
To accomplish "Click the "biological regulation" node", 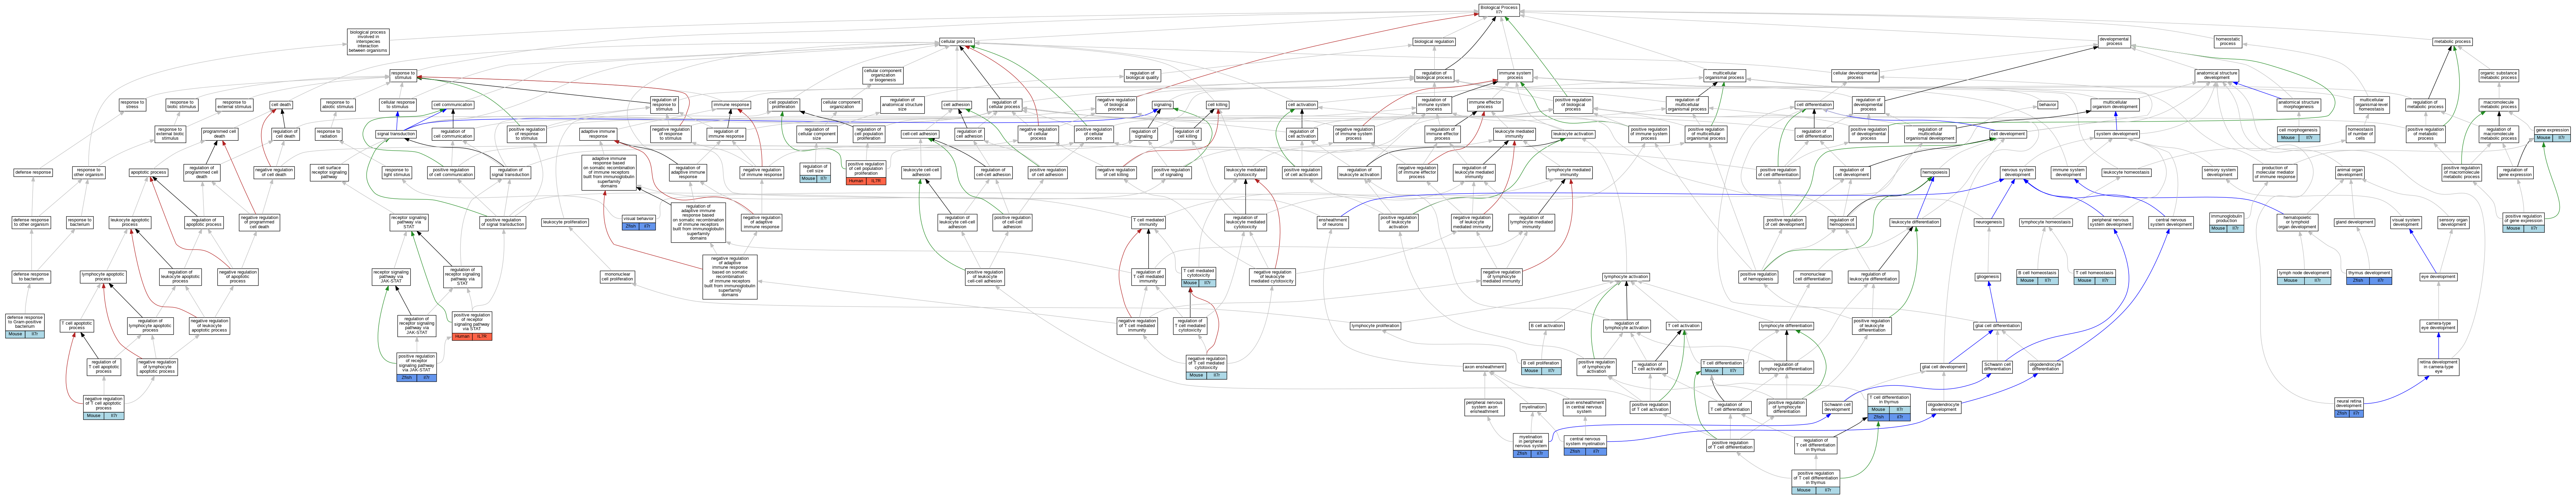I will coord(1434,42).
